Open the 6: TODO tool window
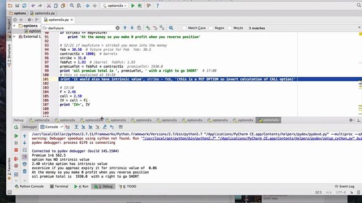The image size is (362, 203). (x=127, y=186)
